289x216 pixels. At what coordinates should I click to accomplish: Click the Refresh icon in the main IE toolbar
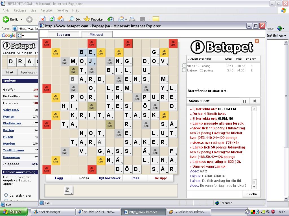pos(52,19)
